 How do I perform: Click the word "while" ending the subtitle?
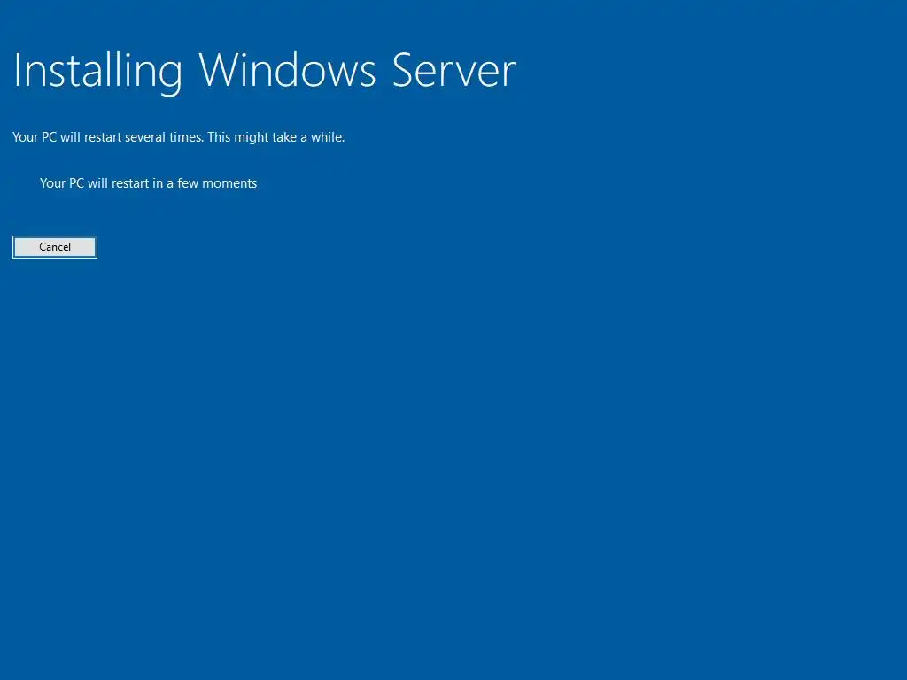328,137
